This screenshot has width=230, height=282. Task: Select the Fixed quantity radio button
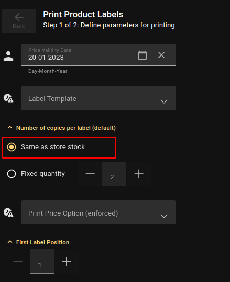coord(12,174)
